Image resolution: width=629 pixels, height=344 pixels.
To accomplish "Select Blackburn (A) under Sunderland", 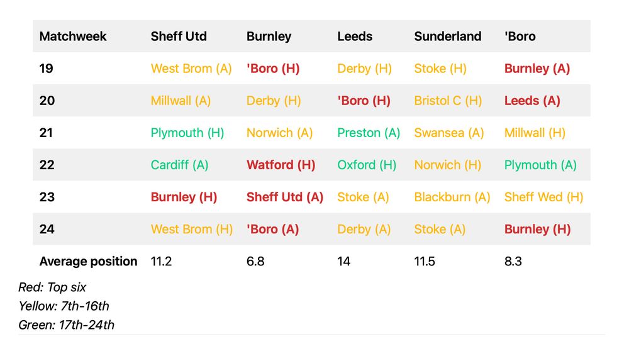I will (x=452, y=197).
